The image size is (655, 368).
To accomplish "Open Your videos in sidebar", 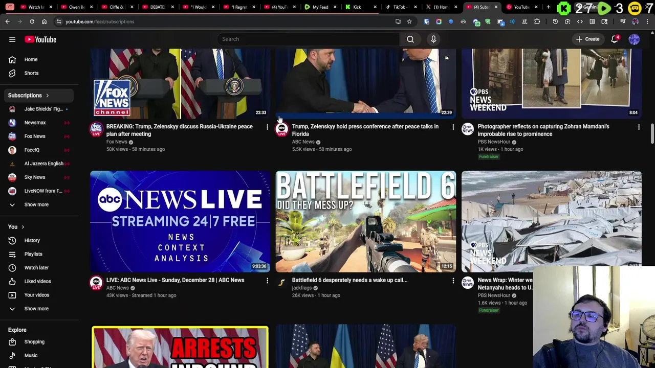I will tap(39, 295).
